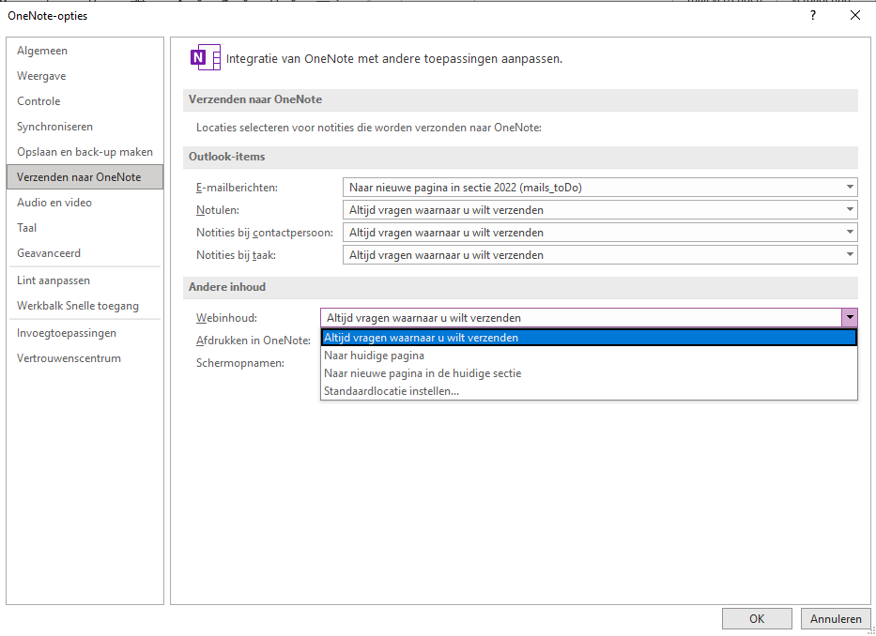Open Invoegtoepassingen settings

[x=85, y=333]
